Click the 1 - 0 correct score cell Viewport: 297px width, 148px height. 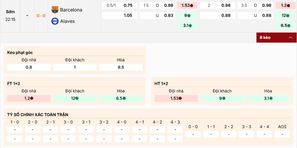click(x=15, y=129)
